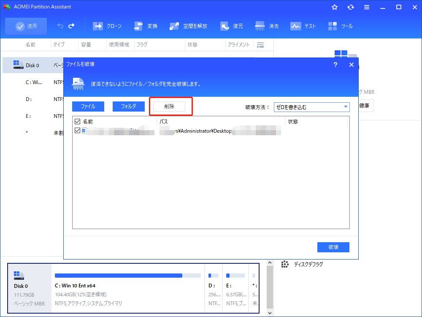
Task: Select the E: partition block in disk map
Action: coord(236,289)
